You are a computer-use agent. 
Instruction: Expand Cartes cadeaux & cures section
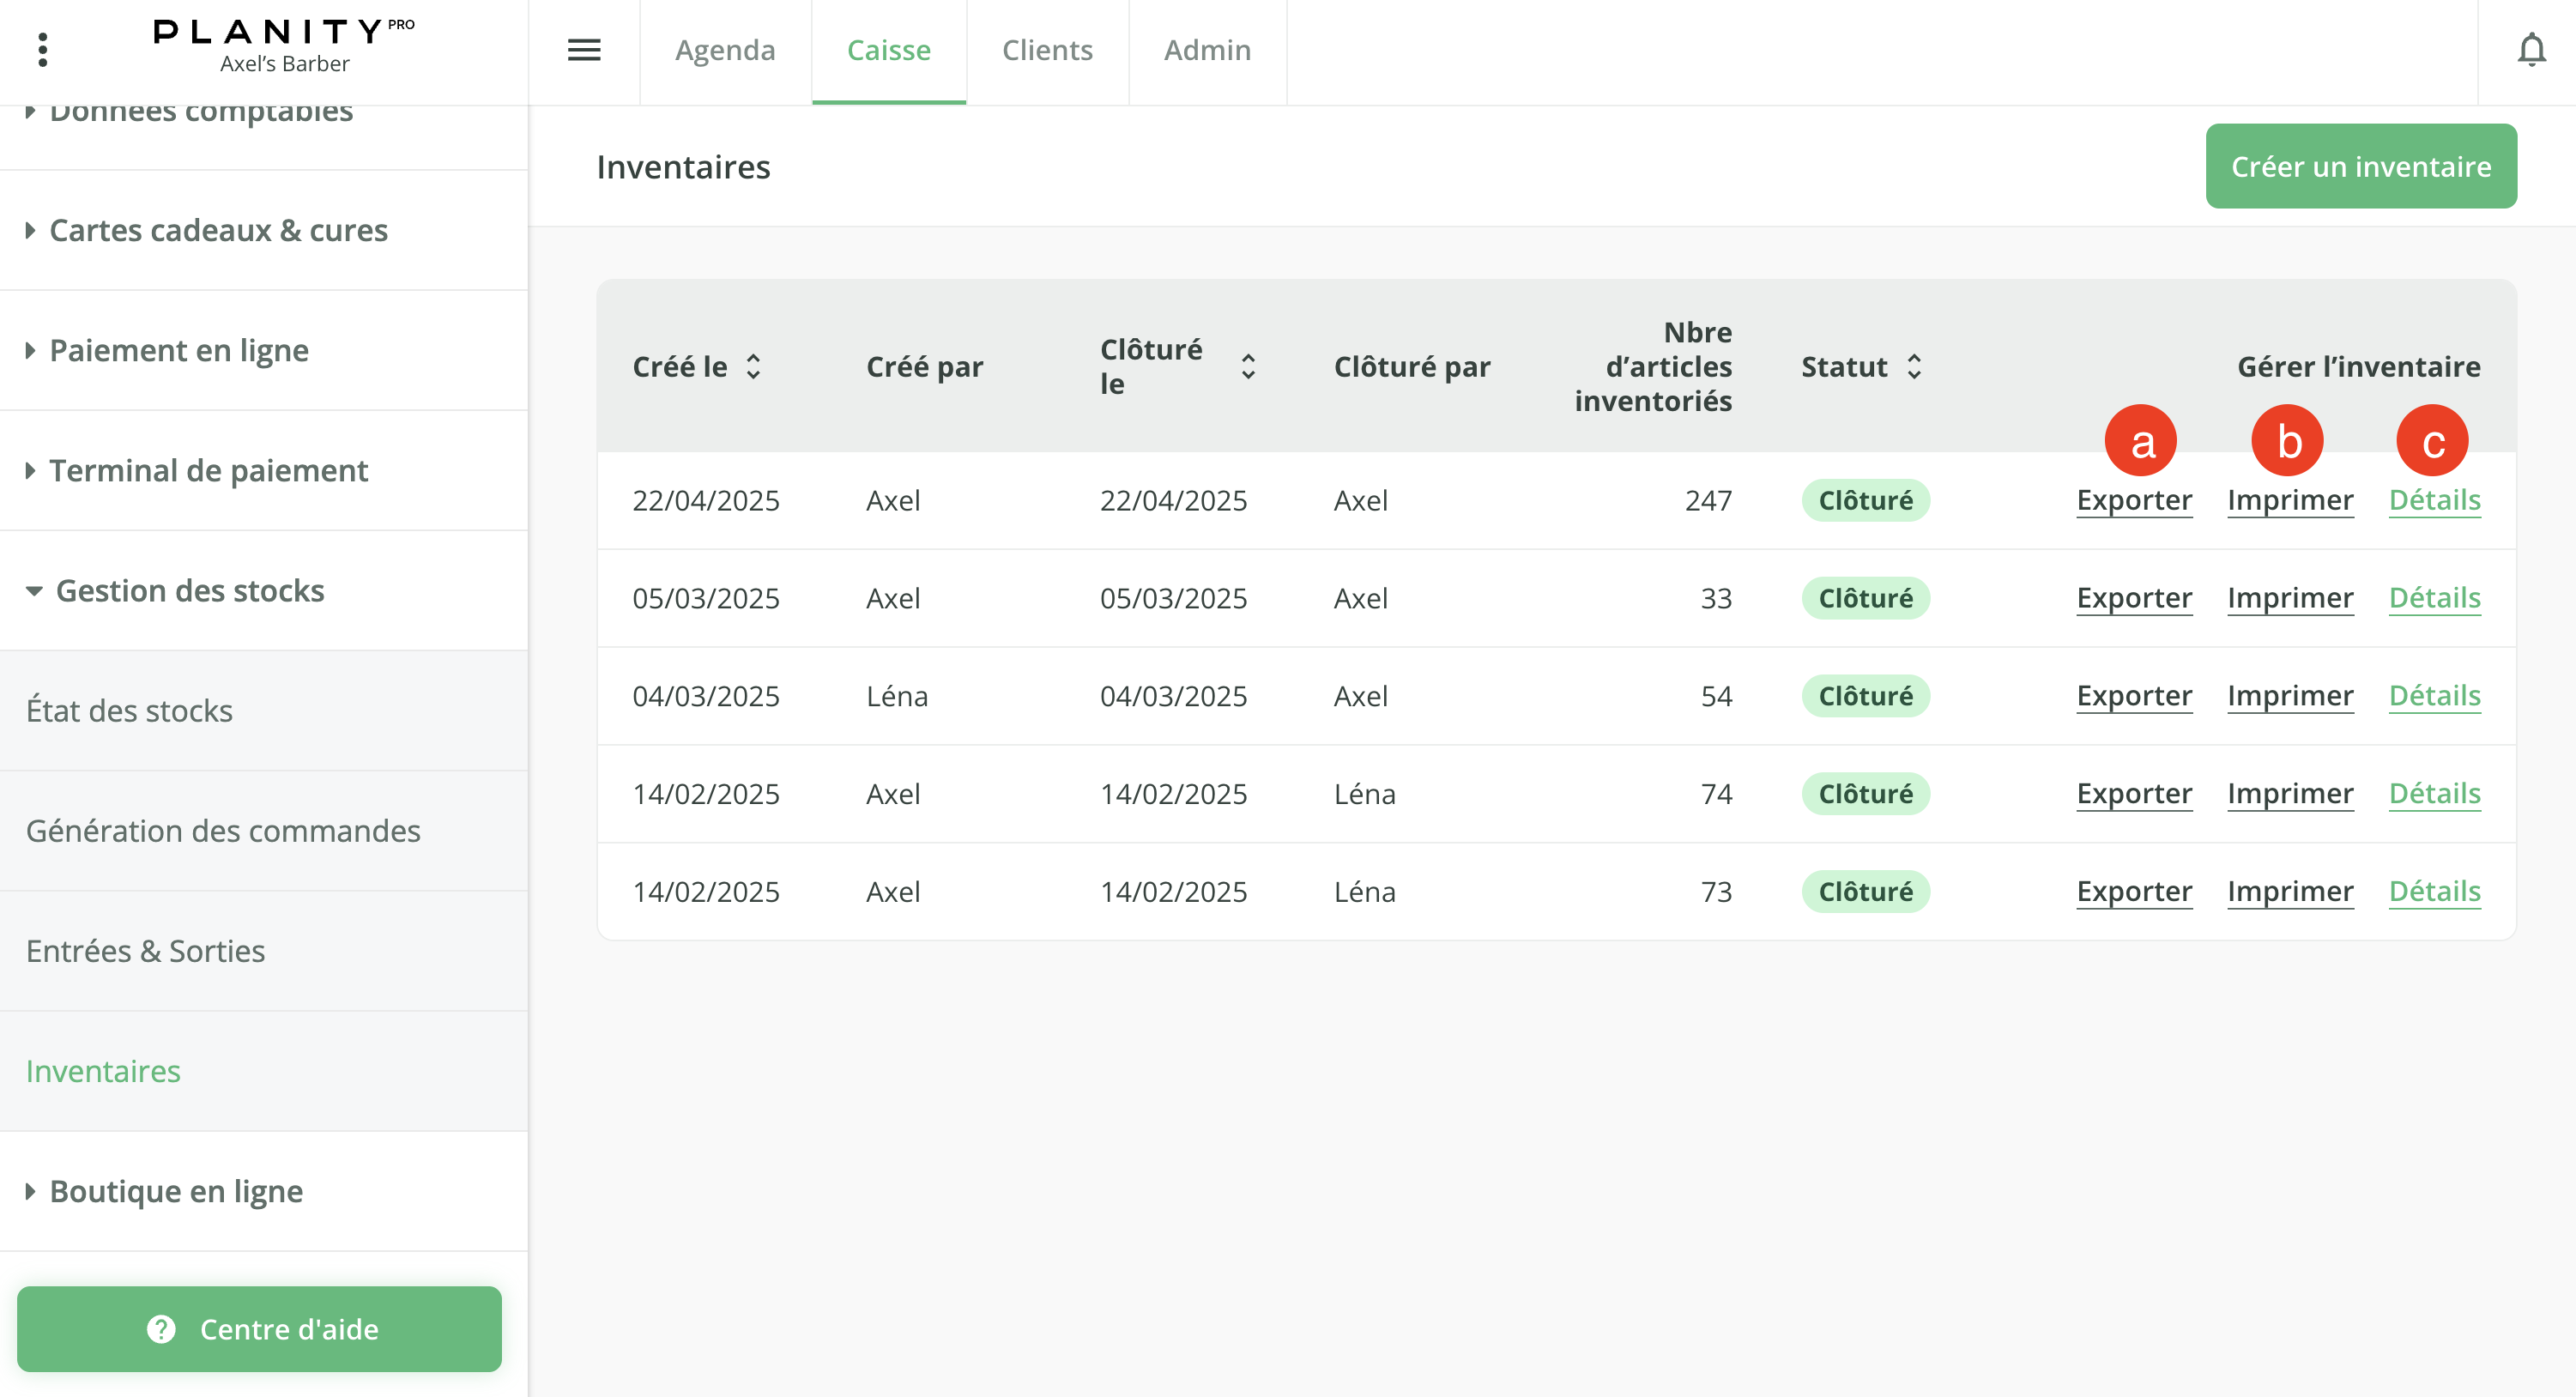[x=218, y=230]
